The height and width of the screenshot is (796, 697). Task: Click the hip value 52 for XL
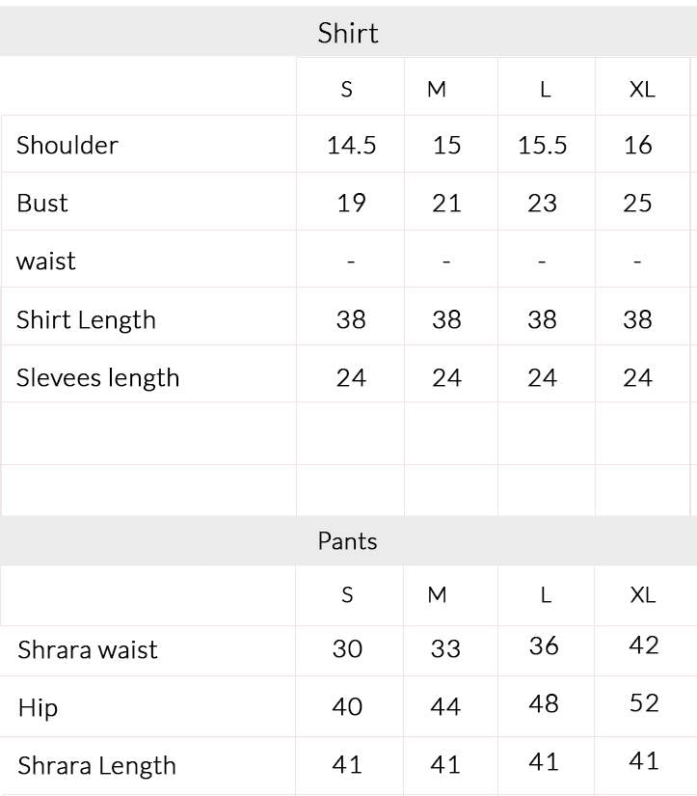coord(644,703)
